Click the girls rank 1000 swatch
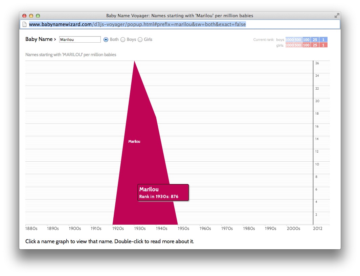The image size is (360, 276). (x=290, y=45)
